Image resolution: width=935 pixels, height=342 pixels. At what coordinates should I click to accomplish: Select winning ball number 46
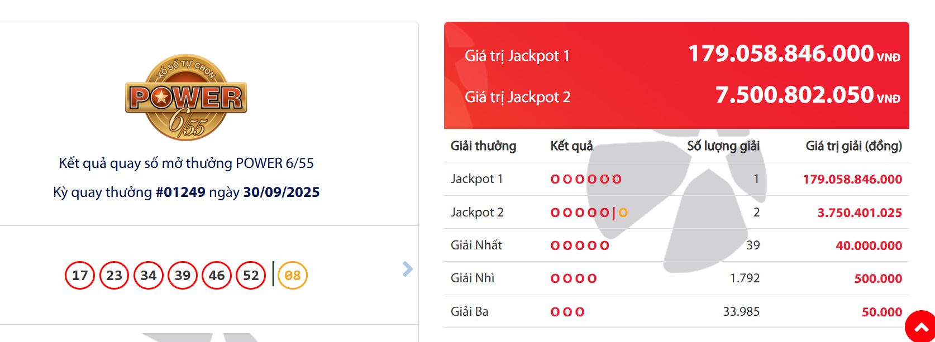coord(217,276)
